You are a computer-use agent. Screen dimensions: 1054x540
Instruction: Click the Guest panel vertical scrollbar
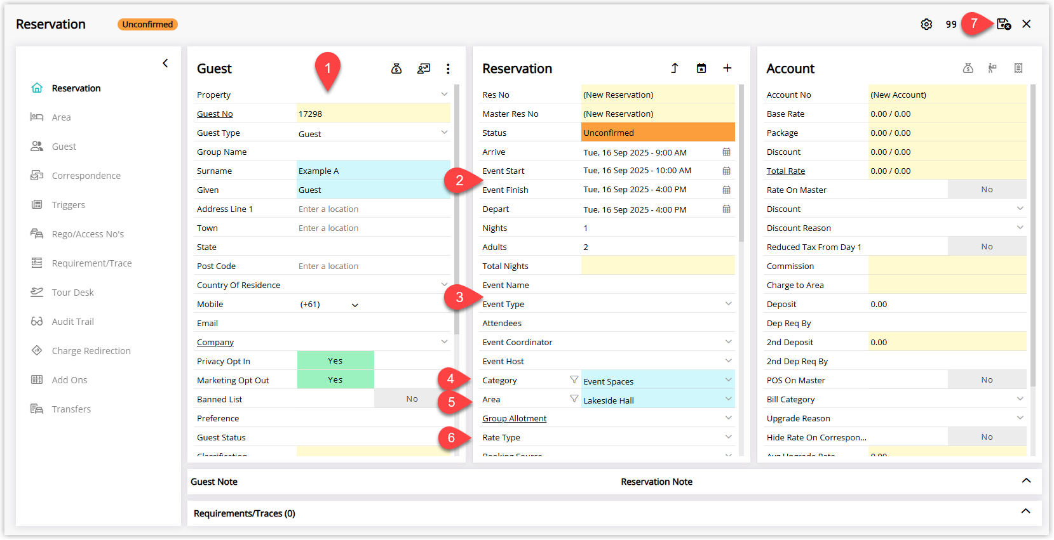[x=457, y=209]
